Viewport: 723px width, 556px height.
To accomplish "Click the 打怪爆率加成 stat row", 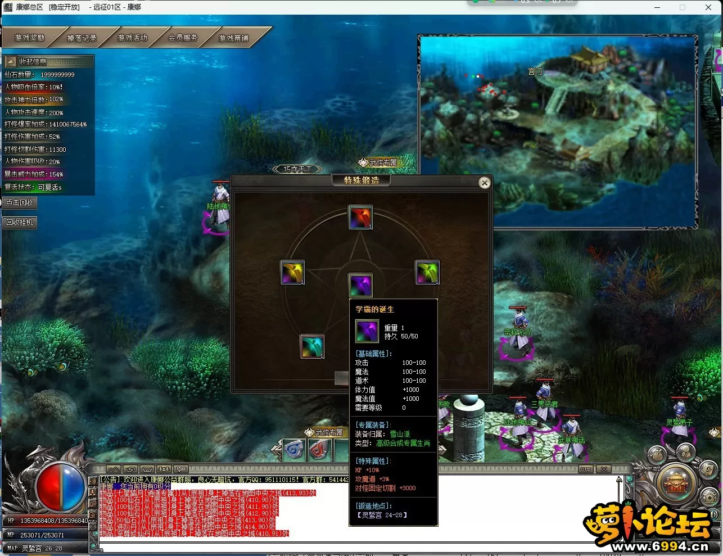I will pyautogui.click(x=46, y=124).
